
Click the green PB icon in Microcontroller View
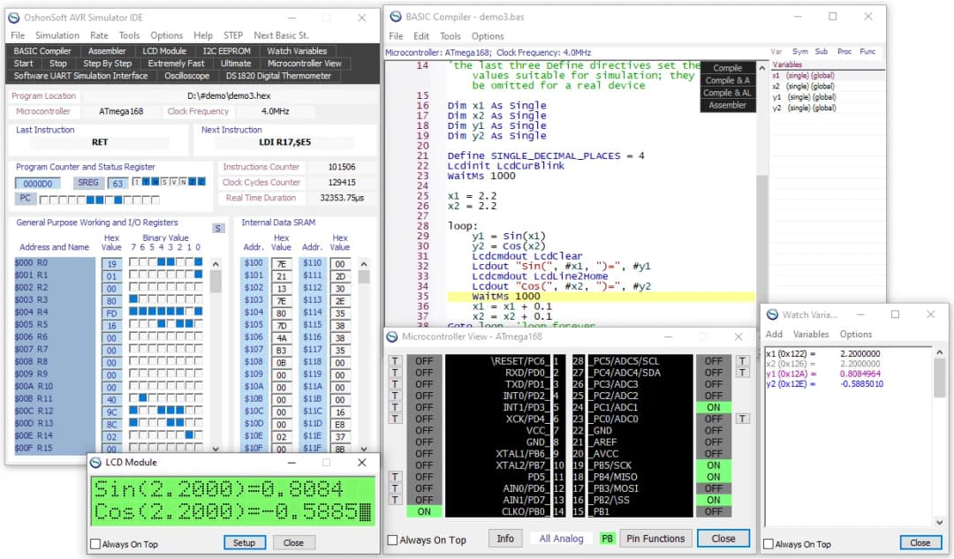(607, 538)
